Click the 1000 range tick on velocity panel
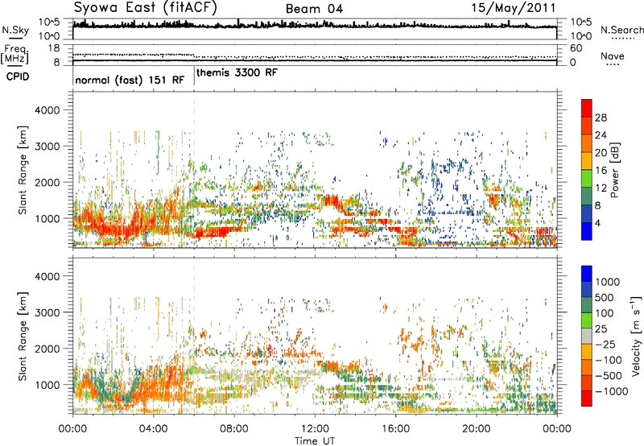Image resolution: width=644 pixels, height=446 pixels. point(47,385)
